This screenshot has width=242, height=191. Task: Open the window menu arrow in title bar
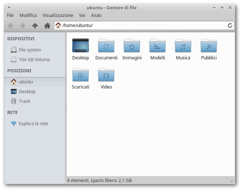[9, 8]
